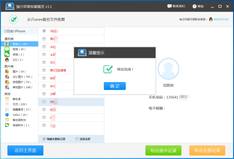This screenshot has width=234, height=159.
Task: Open the Safari (14) browser category
Action: pyautogui.click(x=7, y=115)
